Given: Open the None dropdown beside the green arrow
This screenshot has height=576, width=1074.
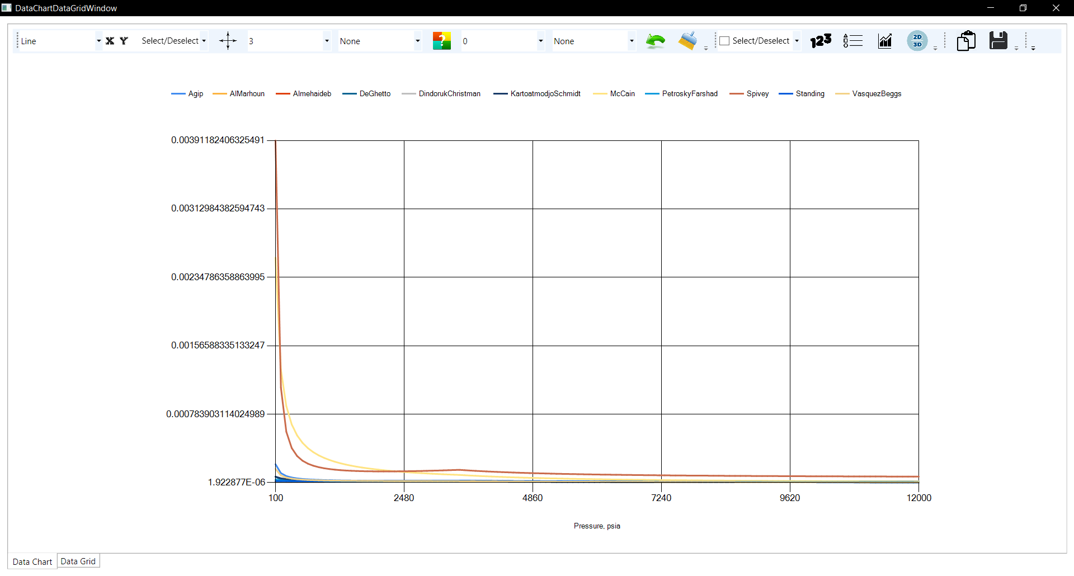Looking at the screenshot, I should (632, 41).
